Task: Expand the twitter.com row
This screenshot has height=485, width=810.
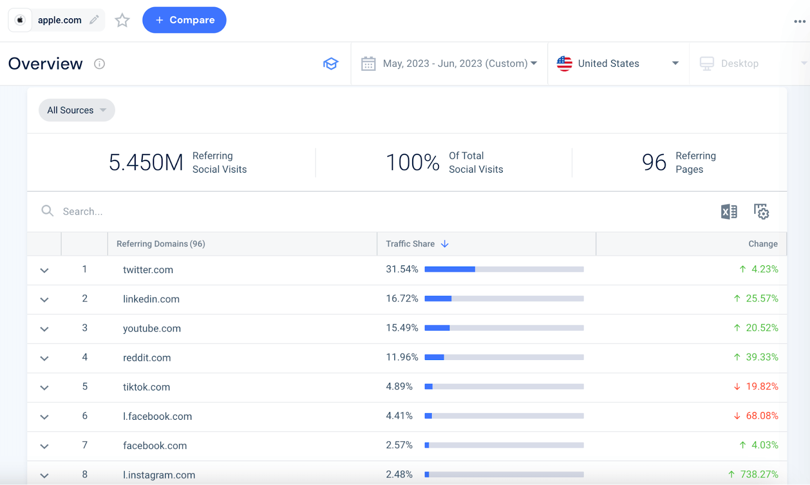Action: [x=45, y=271]
